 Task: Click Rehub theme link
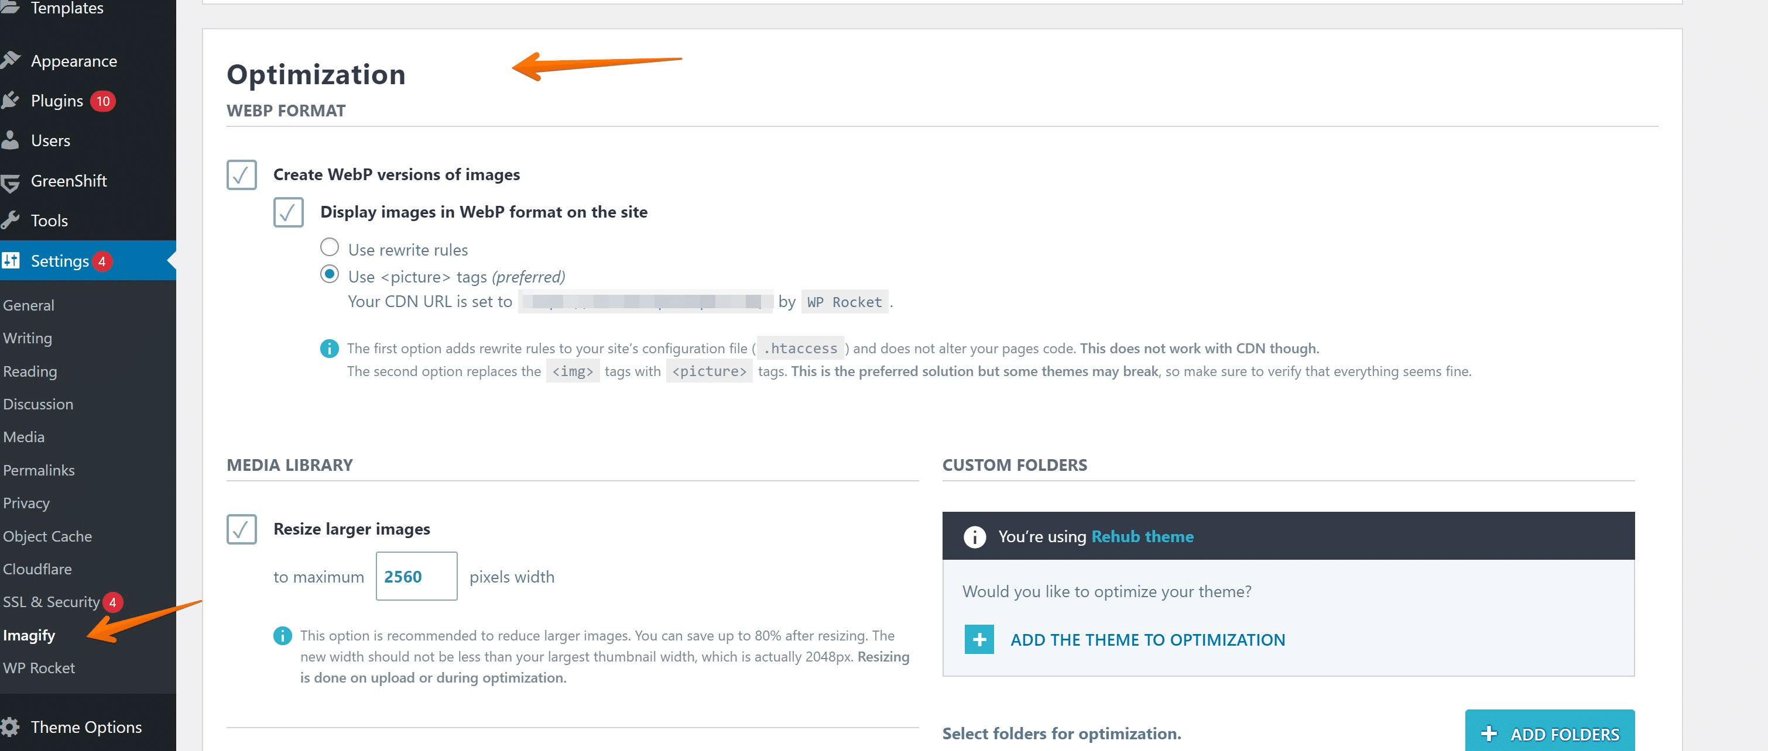click(x=1142, y=535)
